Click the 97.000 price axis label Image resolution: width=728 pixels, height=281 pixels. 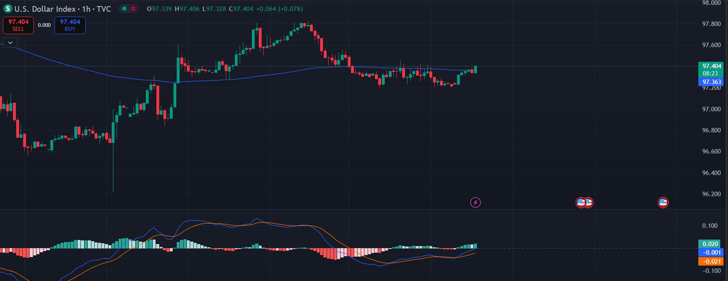coord(711,109)
